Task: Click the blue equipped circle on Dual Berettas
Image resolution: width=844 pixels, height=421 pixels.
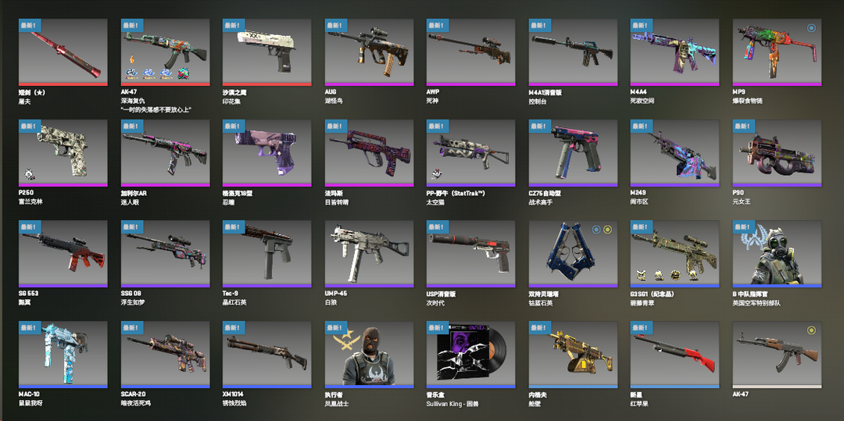Action: click(x=595, y=230)
